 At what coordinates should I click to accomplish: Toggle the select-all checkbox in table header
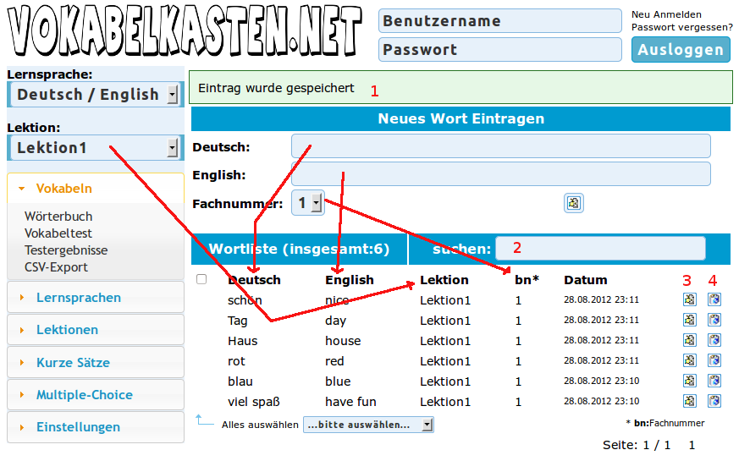(201, 279)
